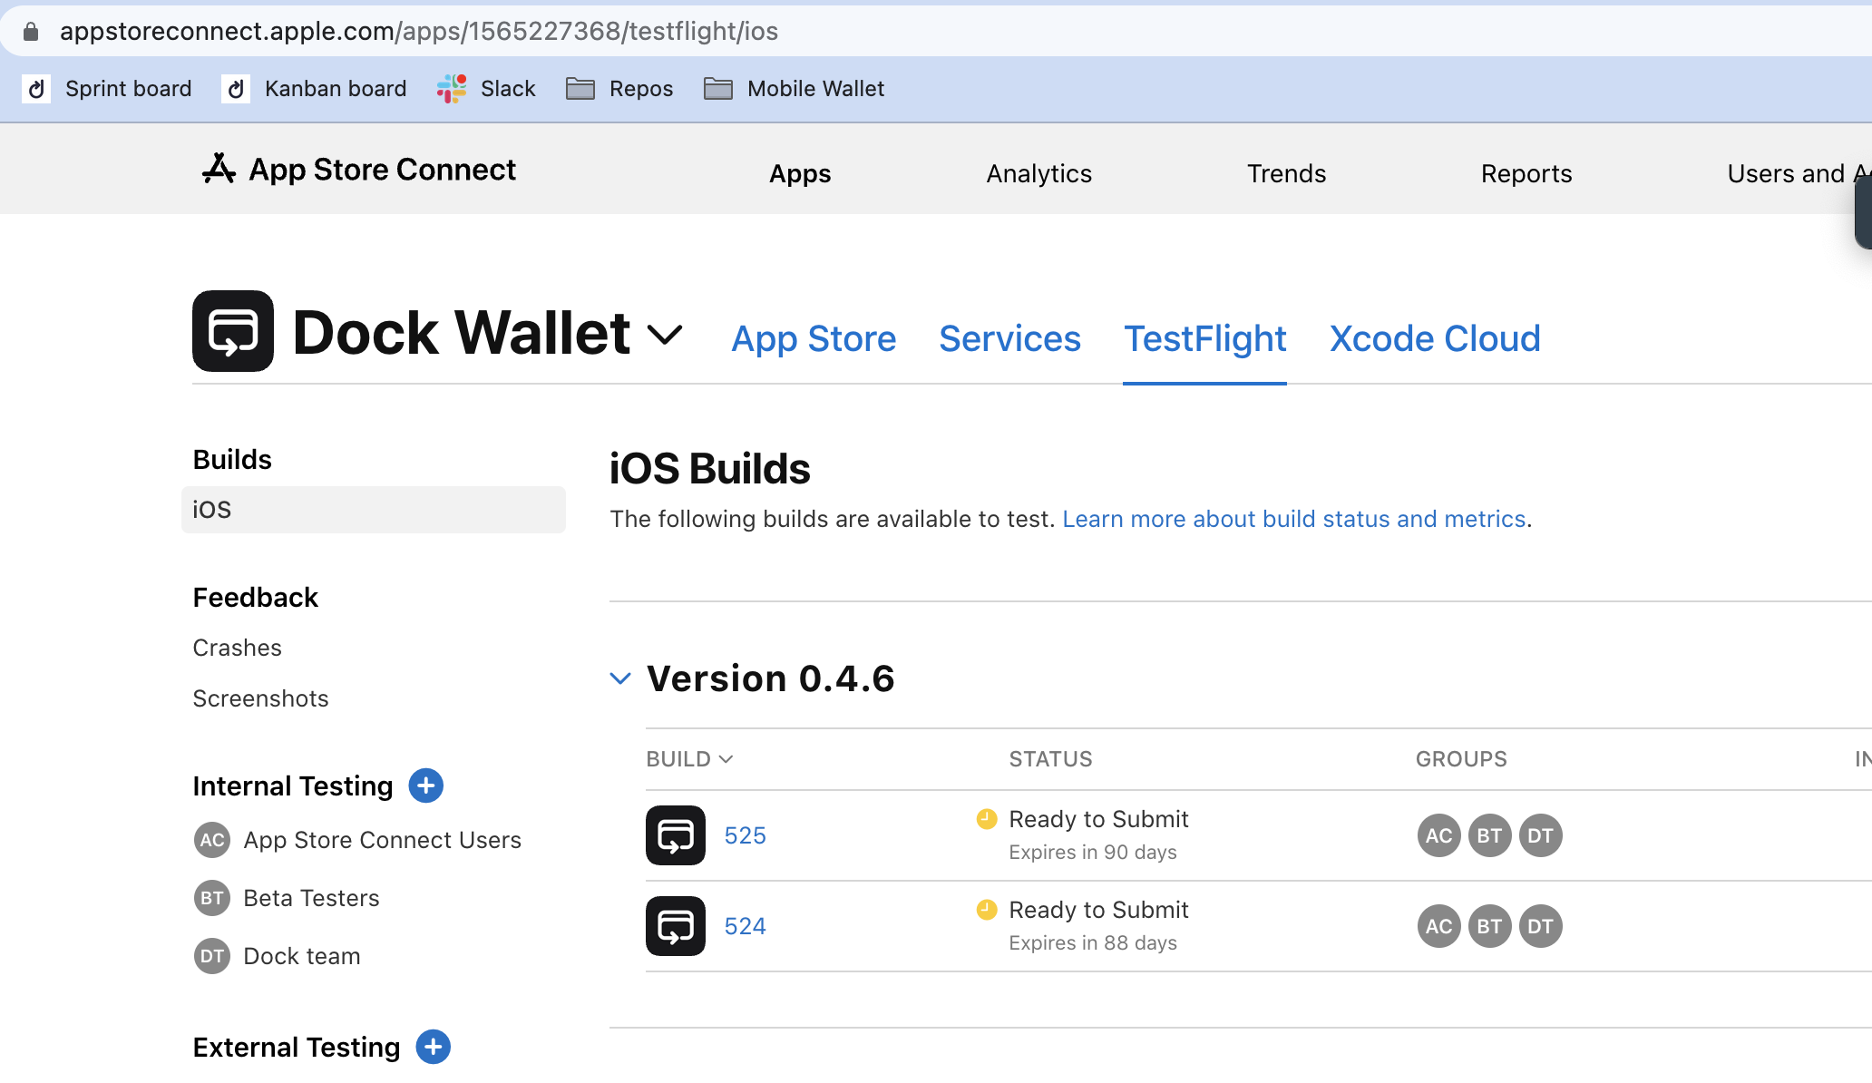Click the Internal Testing heading
The height and width of the screenshot is (1083, 1872).
coord(293,785)
